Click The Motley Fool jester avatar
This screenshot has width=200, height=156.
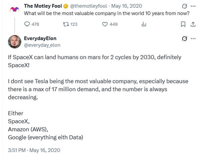tap(15, 10)
